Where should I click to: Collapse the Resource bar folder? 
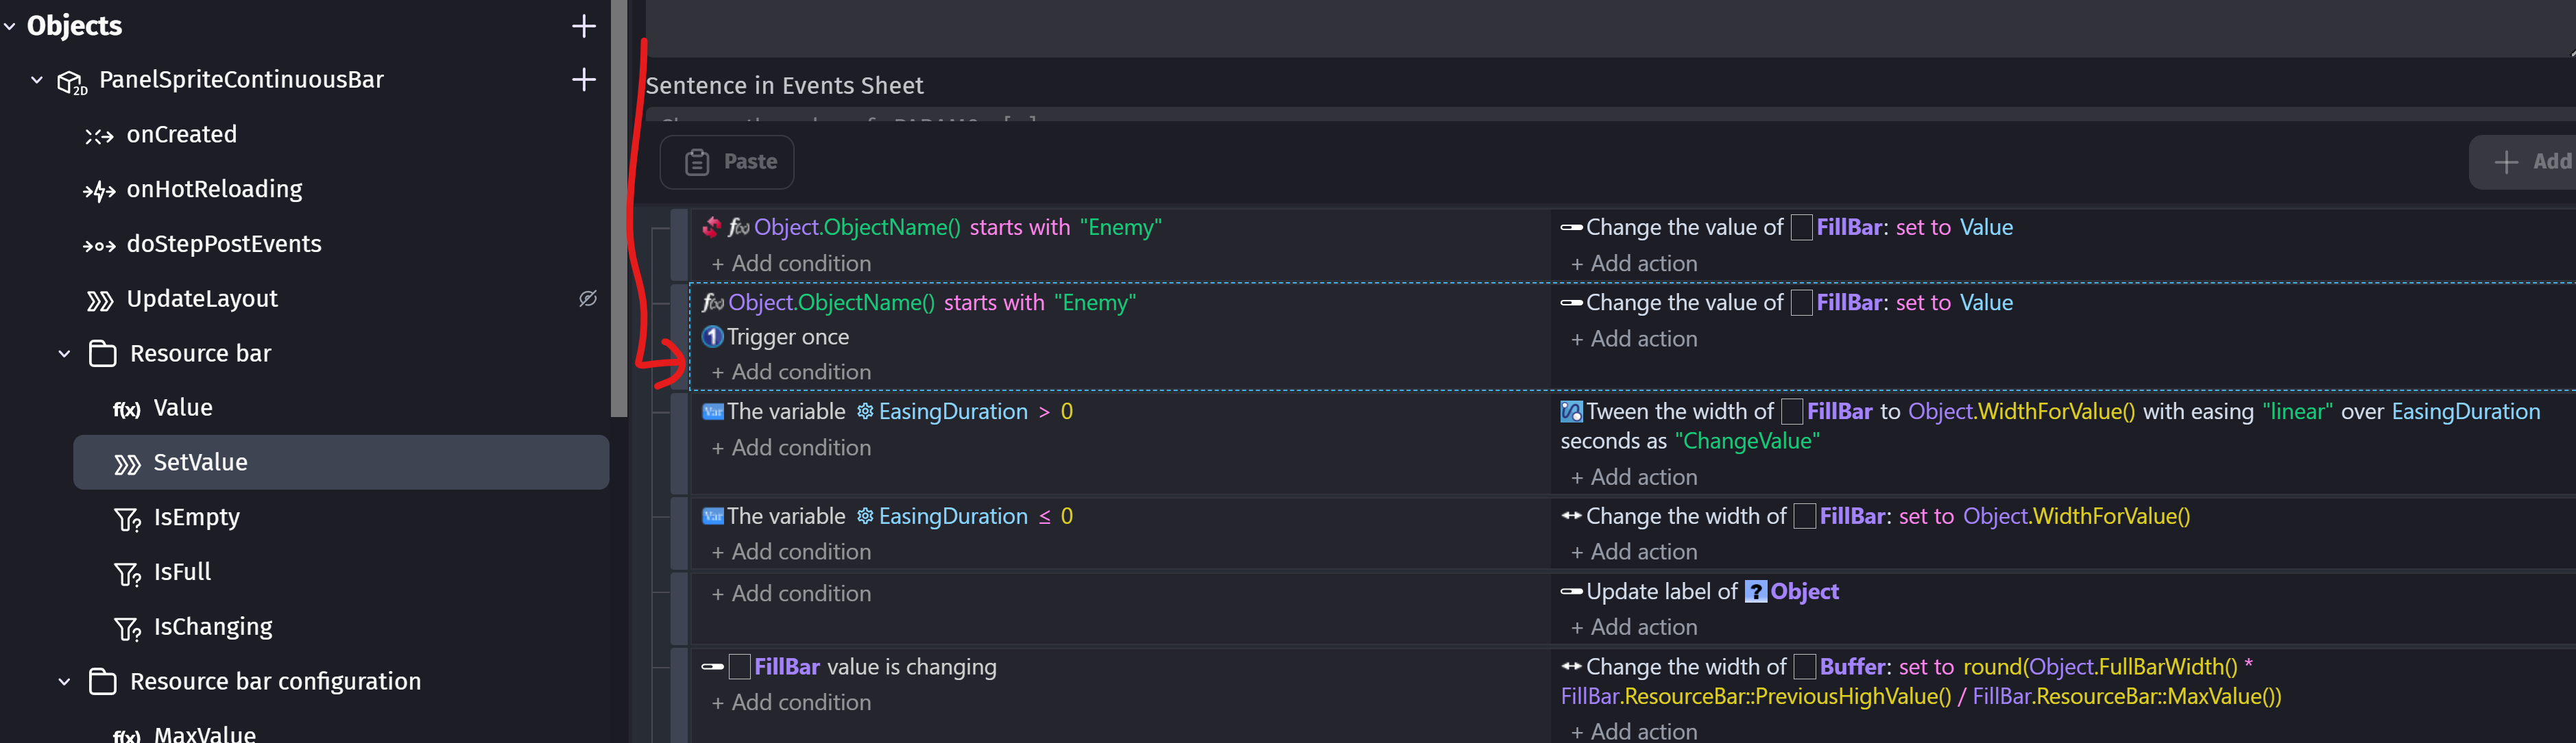[64, 353]
